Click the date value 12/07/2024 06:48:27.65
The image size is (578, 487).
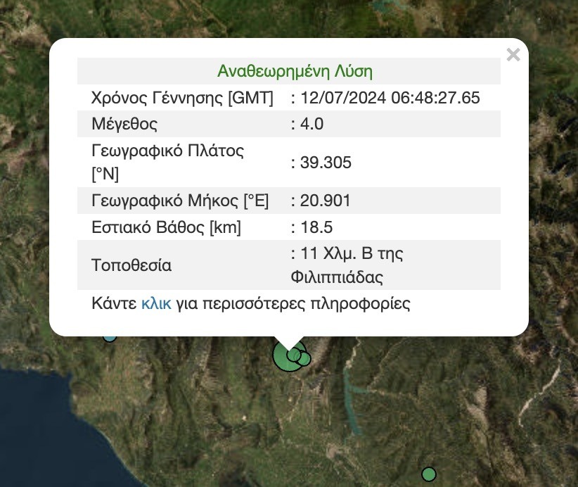(390, 98)
